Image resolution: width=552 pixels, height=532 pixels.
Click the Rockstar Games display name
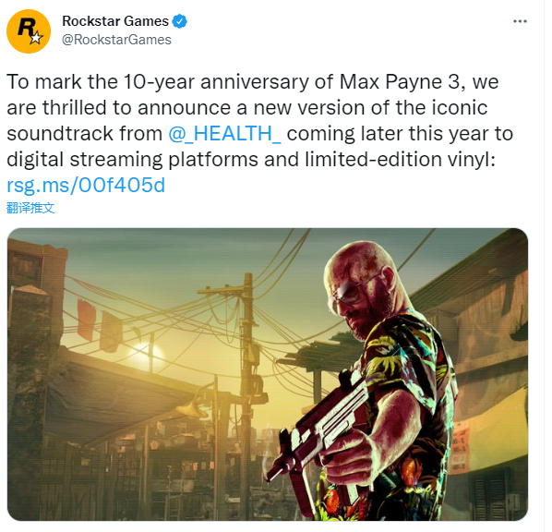(115, 21)
